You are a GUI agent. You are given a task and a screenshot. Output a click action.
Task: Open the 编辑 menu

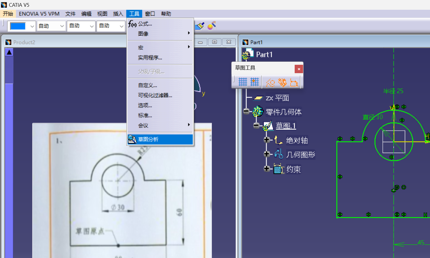coord(86,14)
